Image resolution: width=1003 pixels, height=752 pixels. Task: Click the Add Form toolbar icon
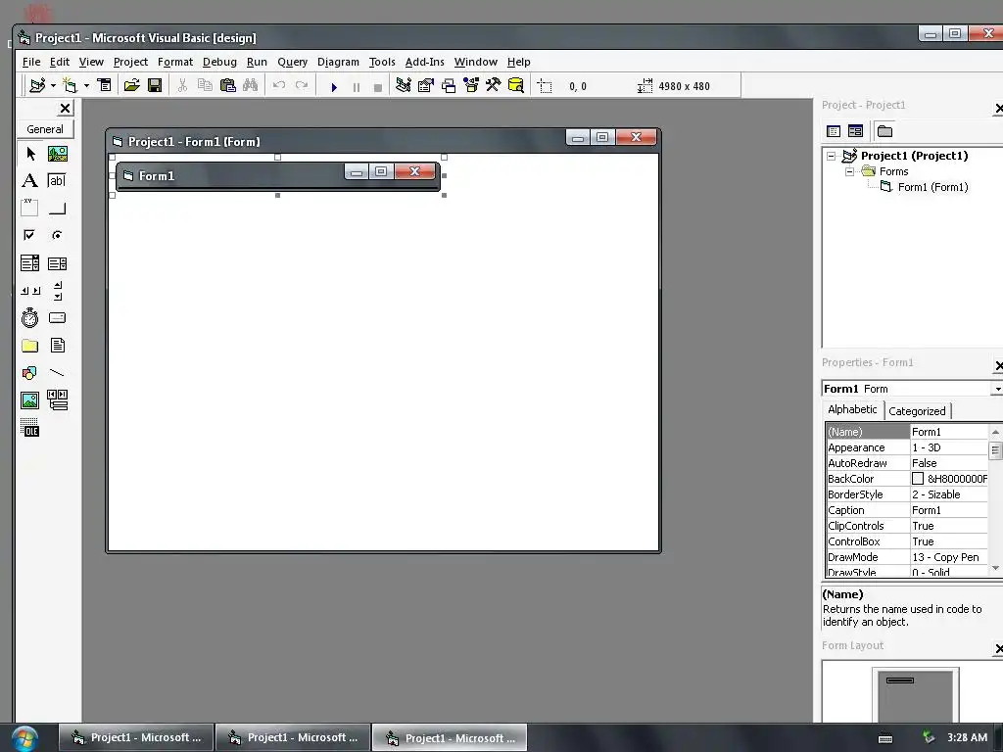tap(70, 85)
